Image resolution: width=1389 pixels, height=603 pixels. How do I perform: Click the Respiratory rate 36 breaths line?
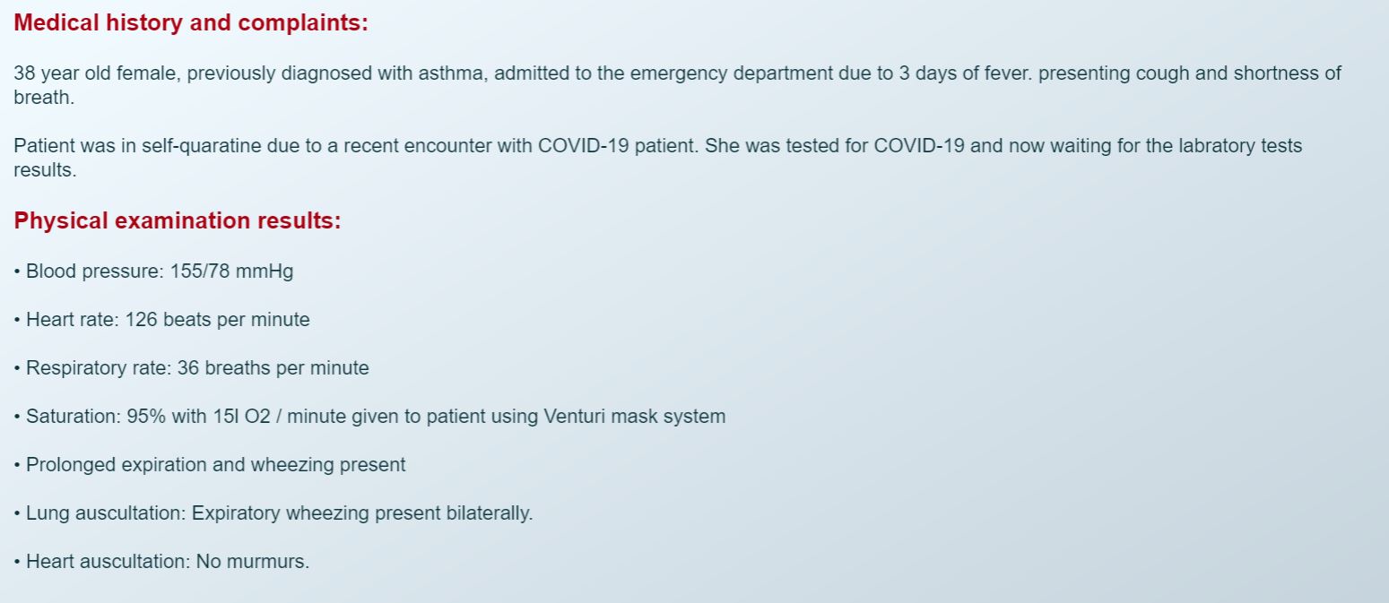point(191,367)
